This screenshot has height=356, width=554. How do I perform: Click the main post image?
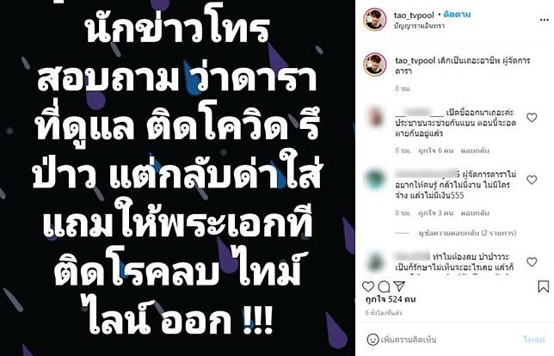coord(177,178)
